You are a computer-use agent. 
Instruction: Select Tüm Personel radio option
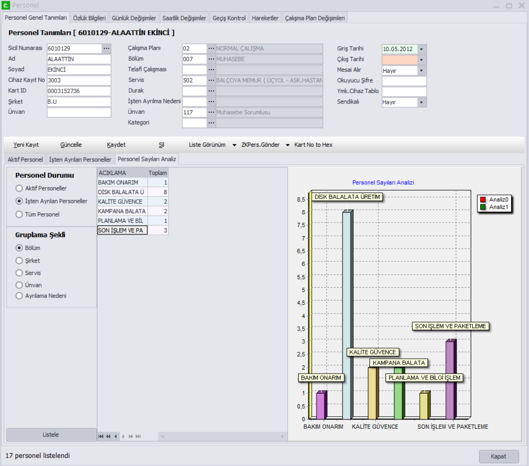click(x=19, y=214)
